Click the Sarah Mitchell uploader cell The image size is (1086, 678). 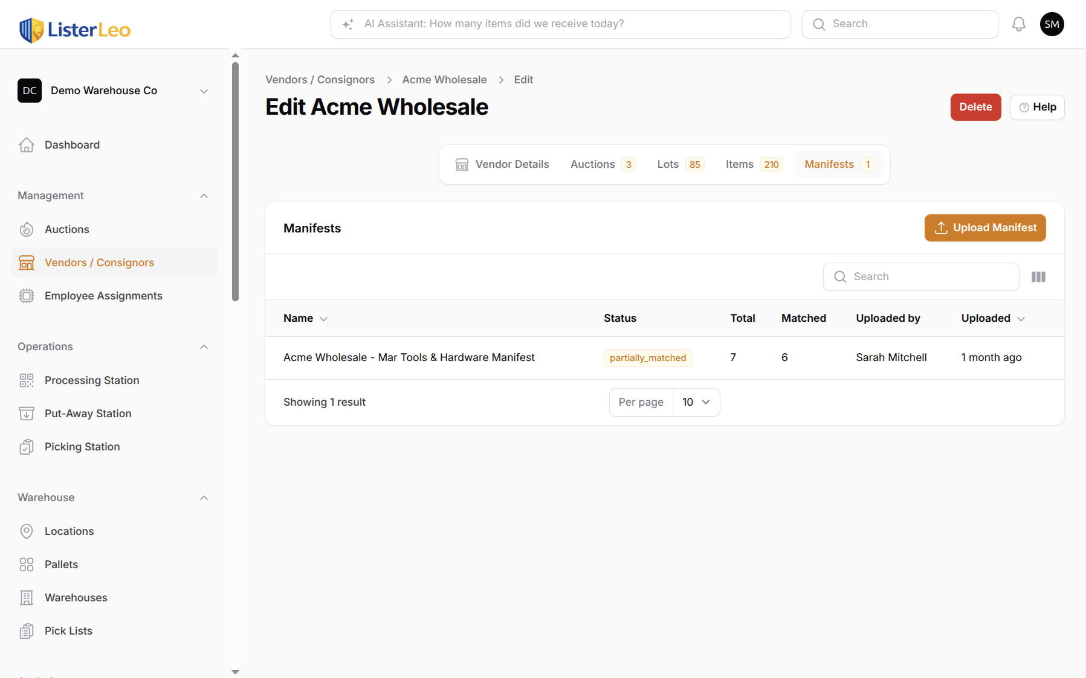891,357
